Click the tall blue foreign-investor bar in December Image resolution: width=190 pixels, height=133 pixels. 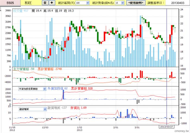[x=64, y=94]
